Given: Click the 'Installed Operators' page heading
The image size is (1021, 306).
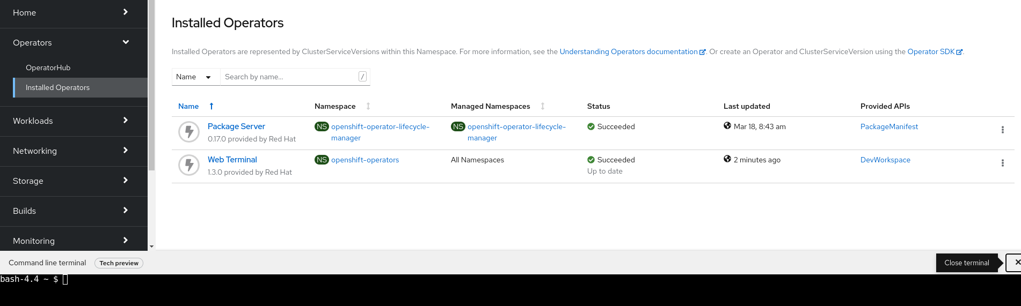Looking at the screenshot, I should pos(228,23).
